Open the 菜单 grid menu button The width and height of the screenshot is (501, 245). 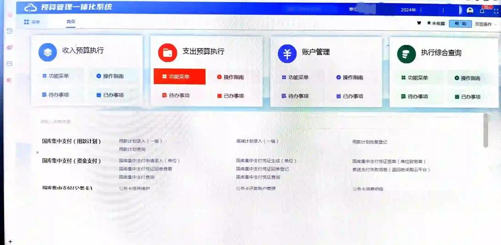32,22
